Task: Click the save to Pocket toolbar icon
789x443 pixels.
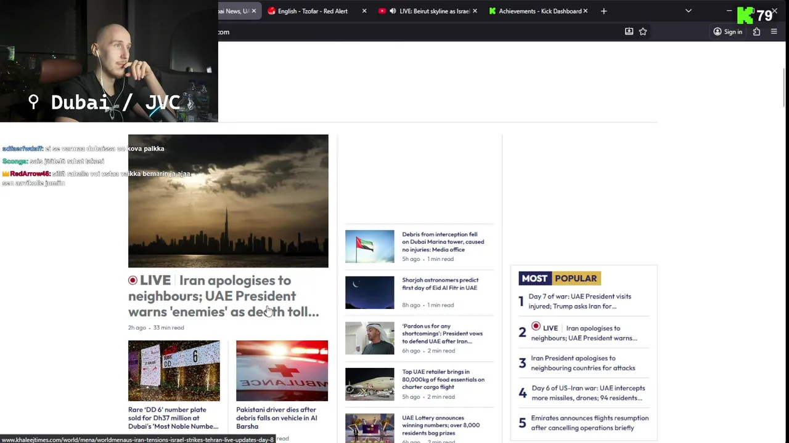Action: point(629,31)
